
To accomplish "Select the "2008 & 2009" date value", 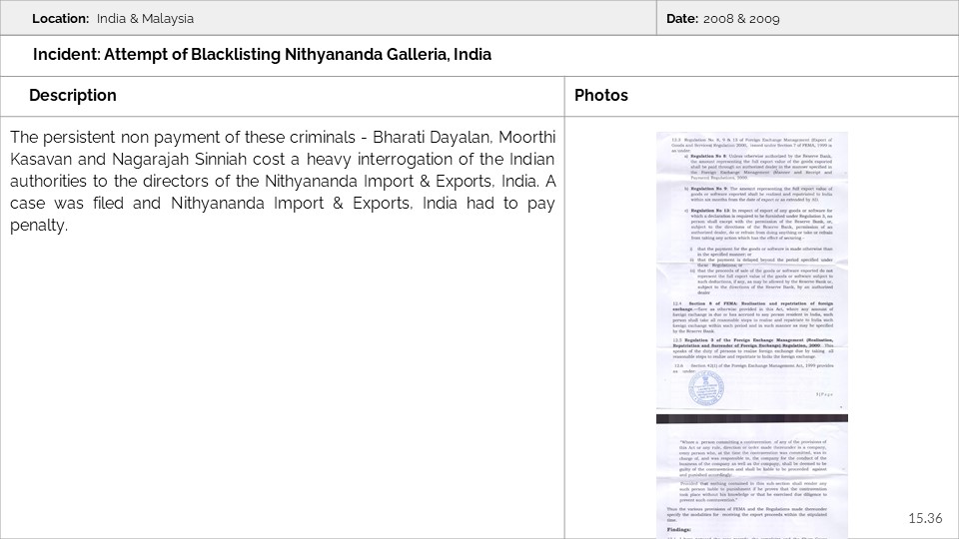I will coord(741,19).
